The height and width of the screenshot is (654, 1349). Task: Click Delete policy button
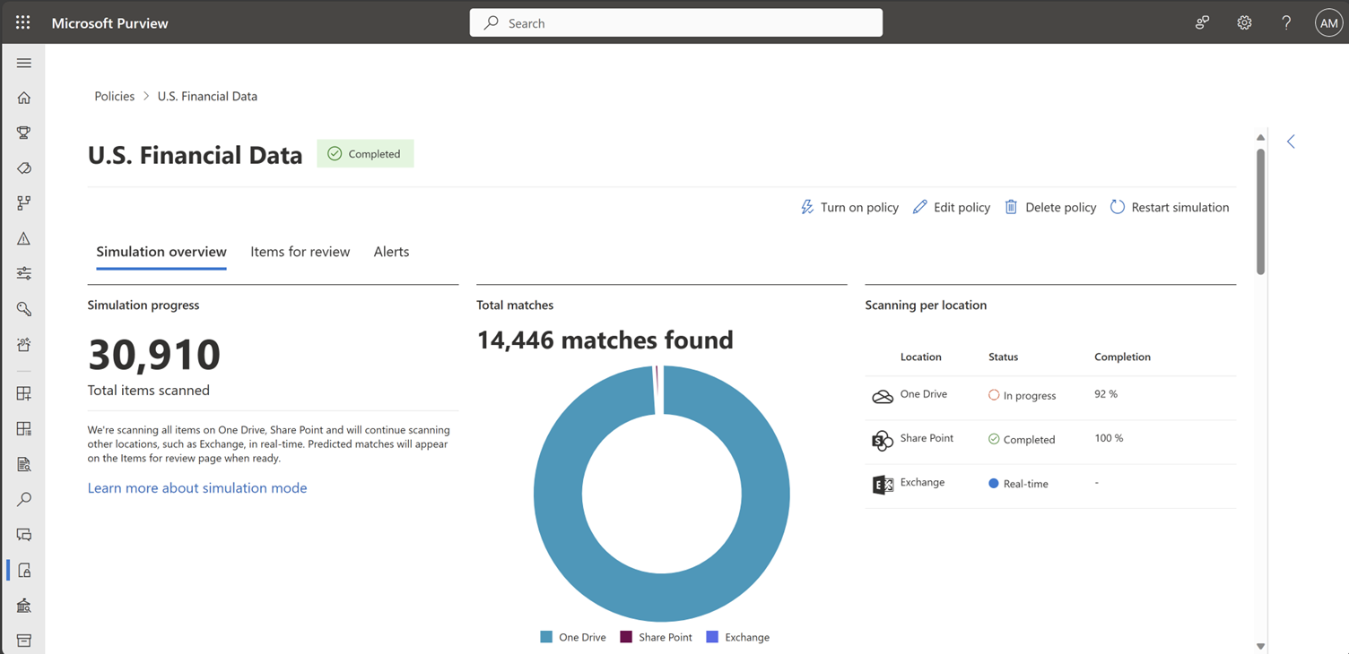point(1050,207)
